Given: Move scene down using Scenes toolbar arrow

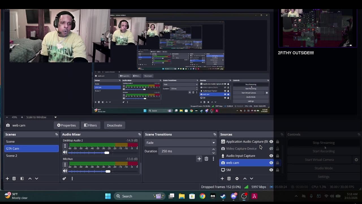Looking at the screenshot, I should [36, 178].
